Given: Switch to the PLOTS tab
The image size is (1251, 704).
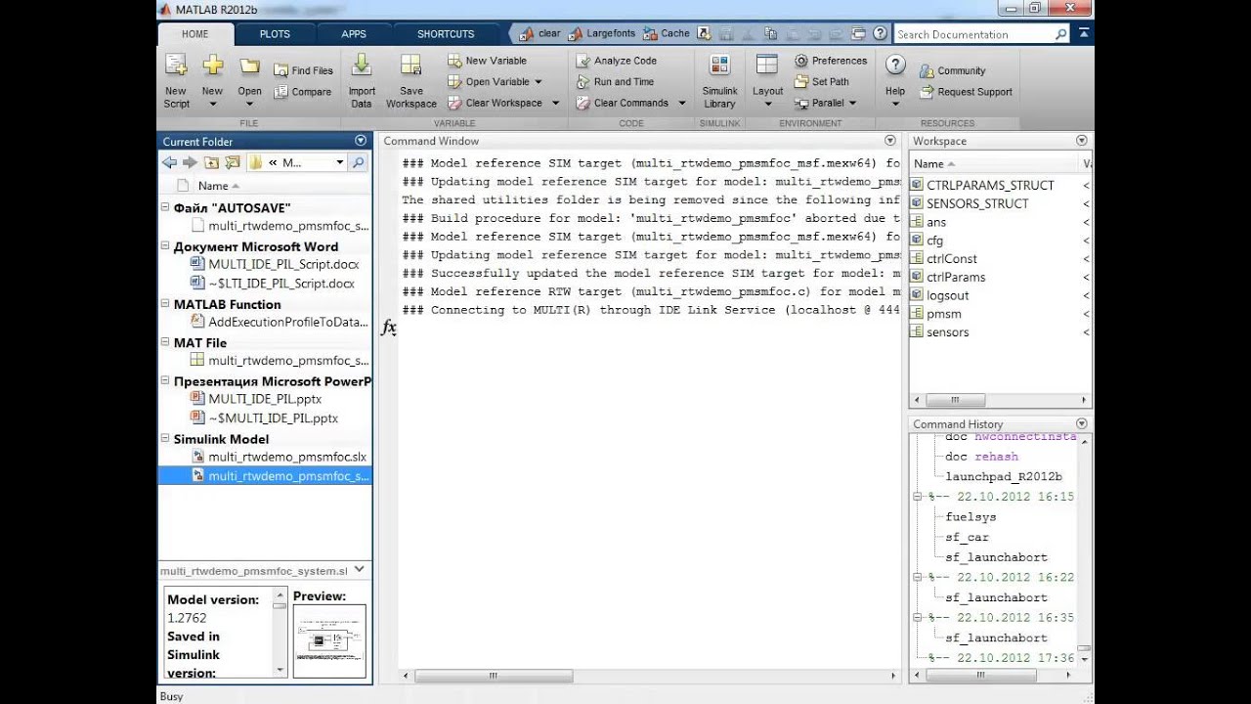Looking at the screenshot, I should click(275, 34).
